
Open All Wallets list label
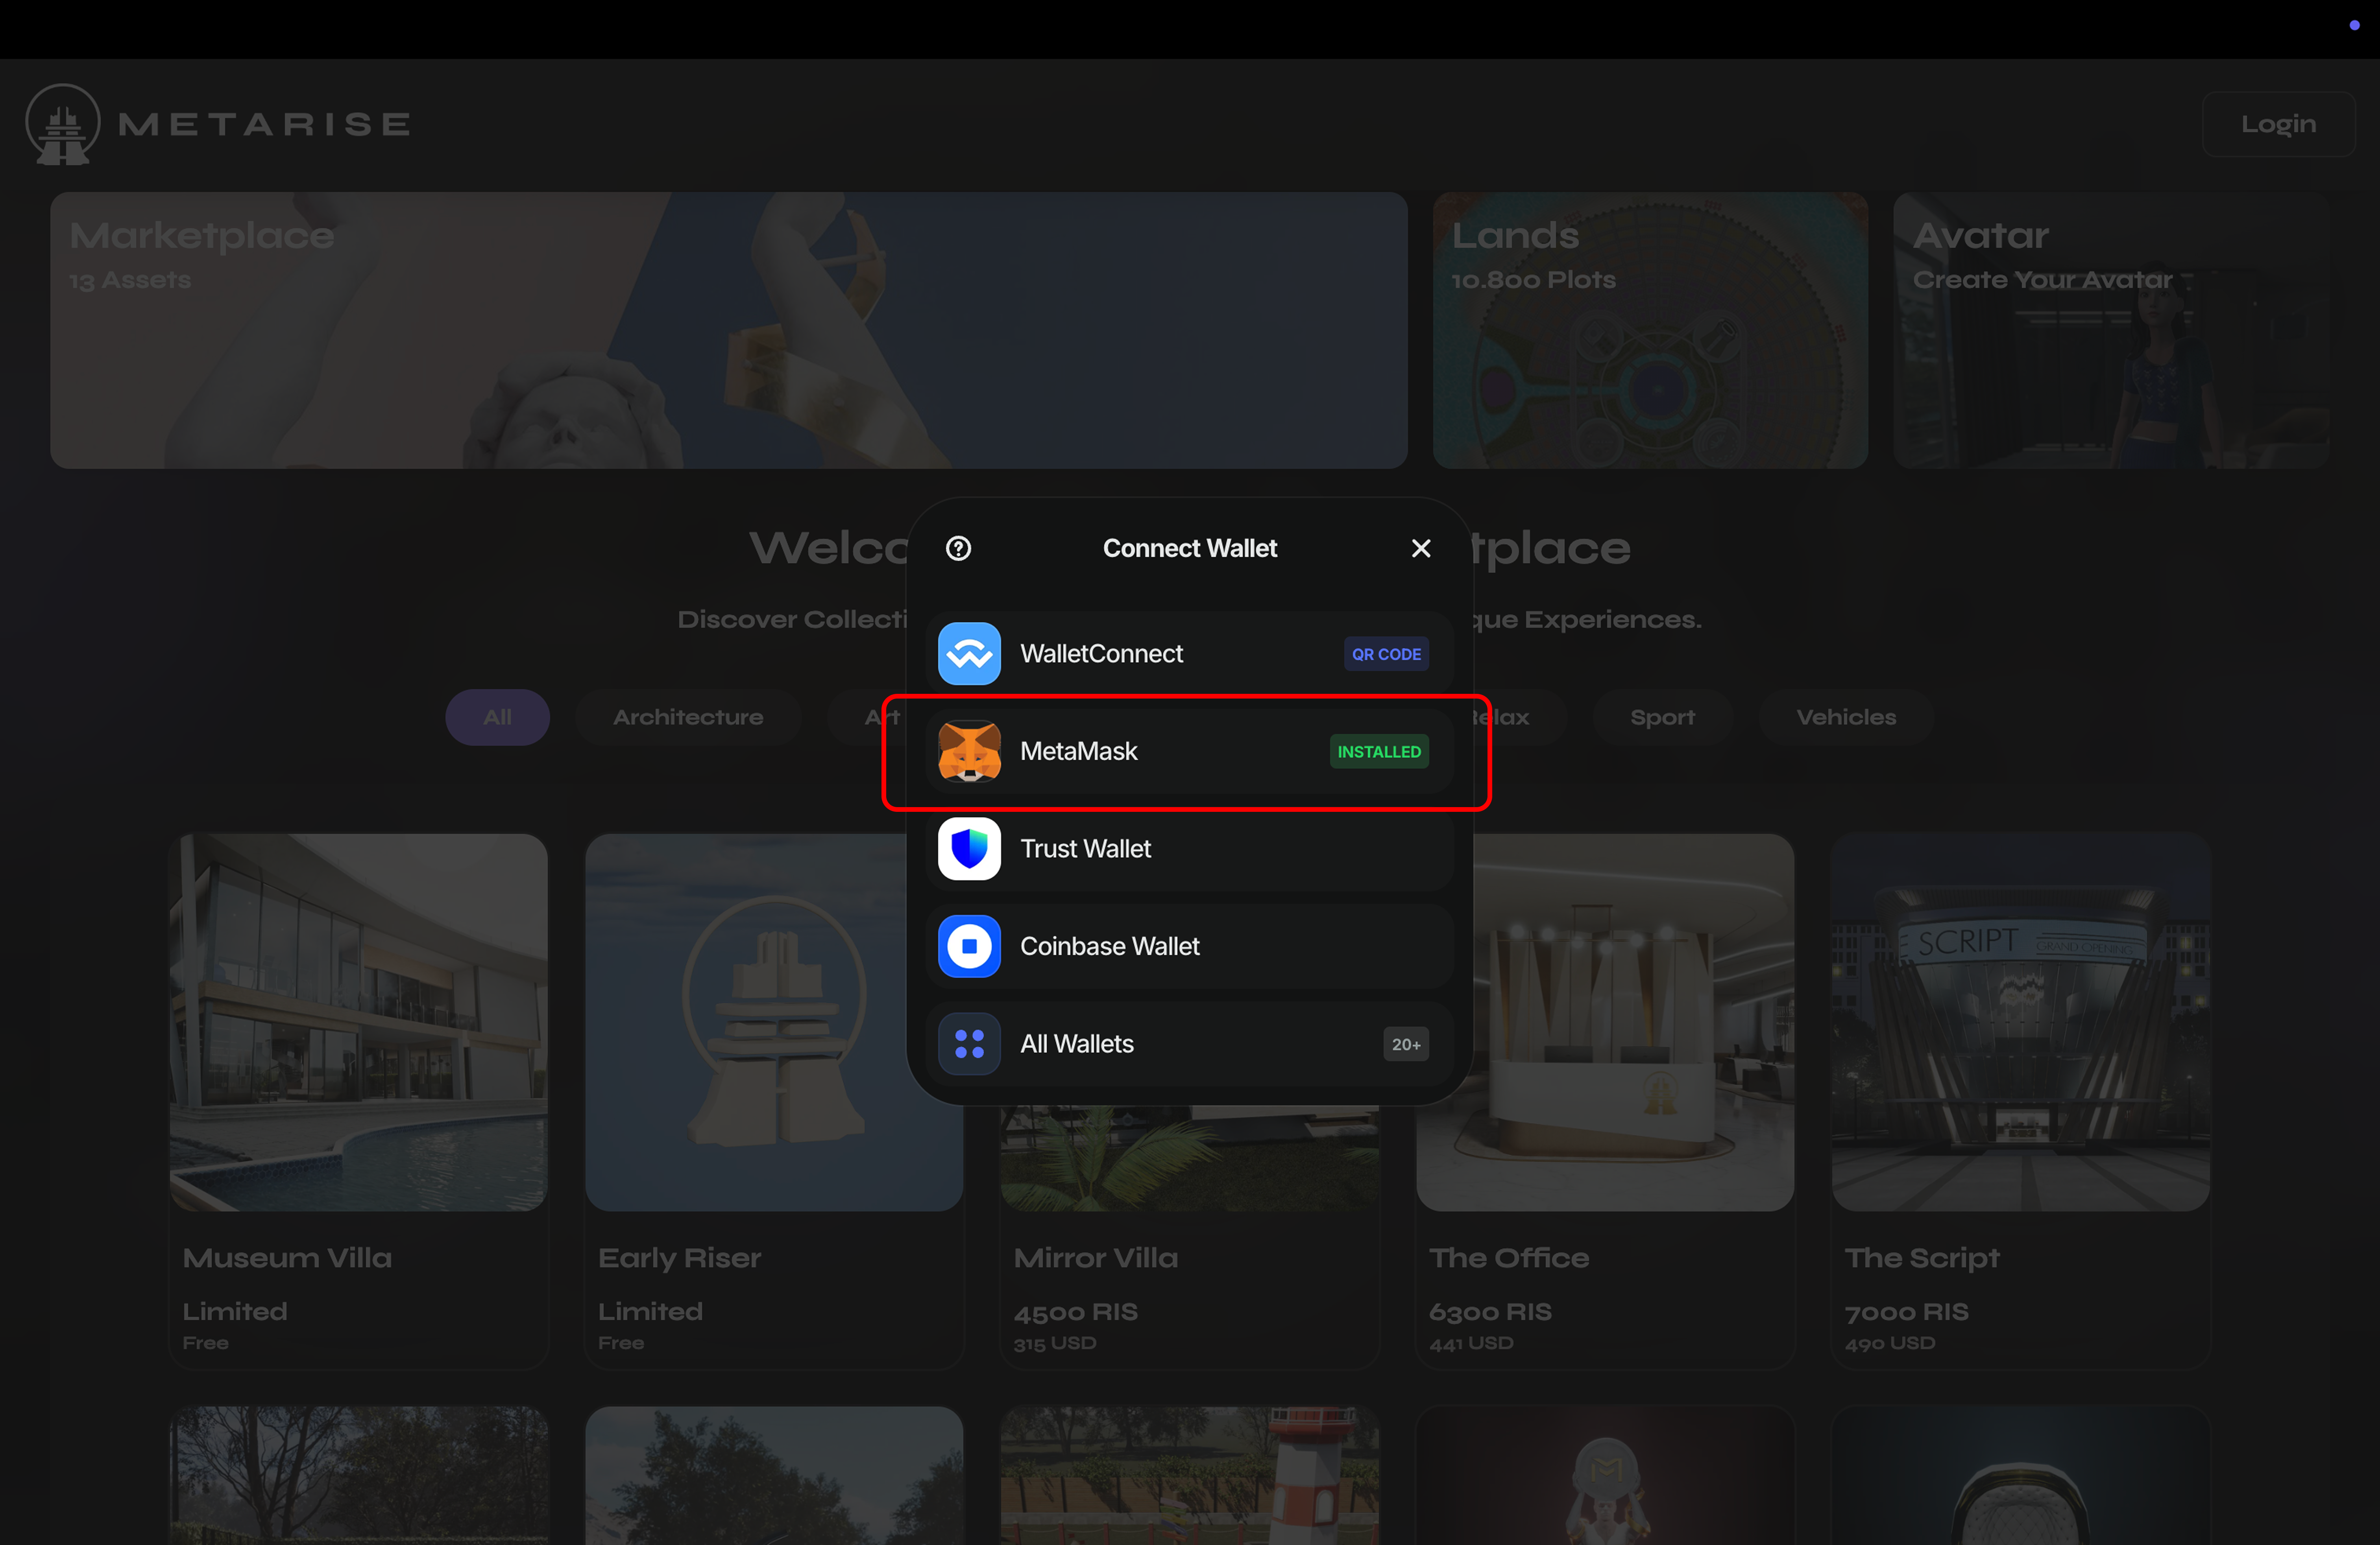pos(1077,1044)
